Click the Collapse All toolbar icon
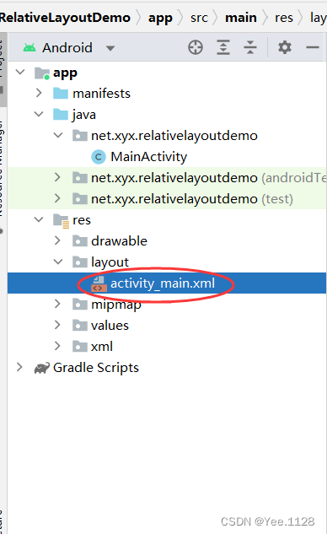 250,47
